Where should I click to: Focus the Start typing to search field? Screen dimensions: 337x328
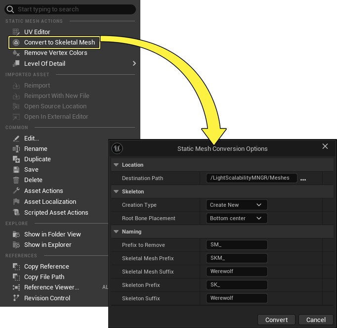pos(70,9)
